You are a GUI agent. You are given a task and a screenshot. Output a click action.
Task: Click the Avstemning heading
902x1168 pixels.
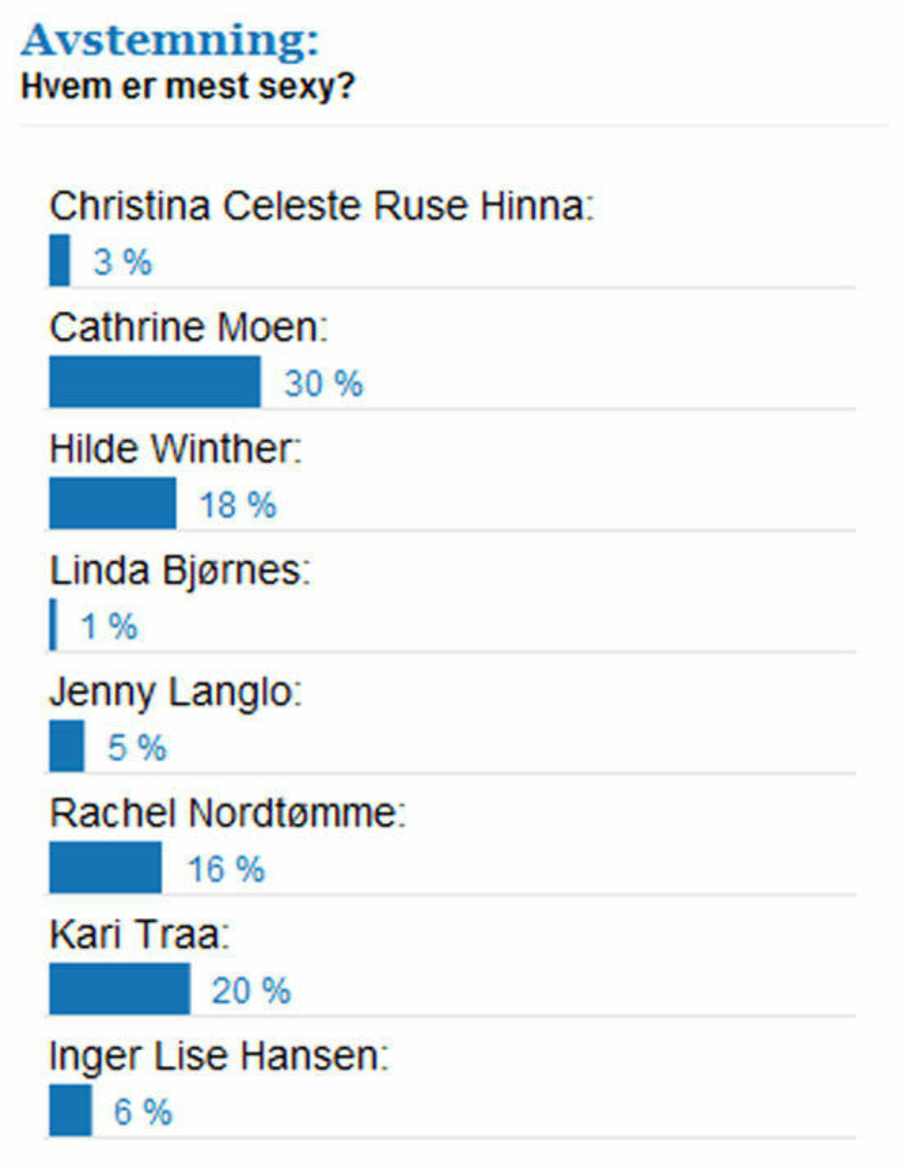(170, 41)
